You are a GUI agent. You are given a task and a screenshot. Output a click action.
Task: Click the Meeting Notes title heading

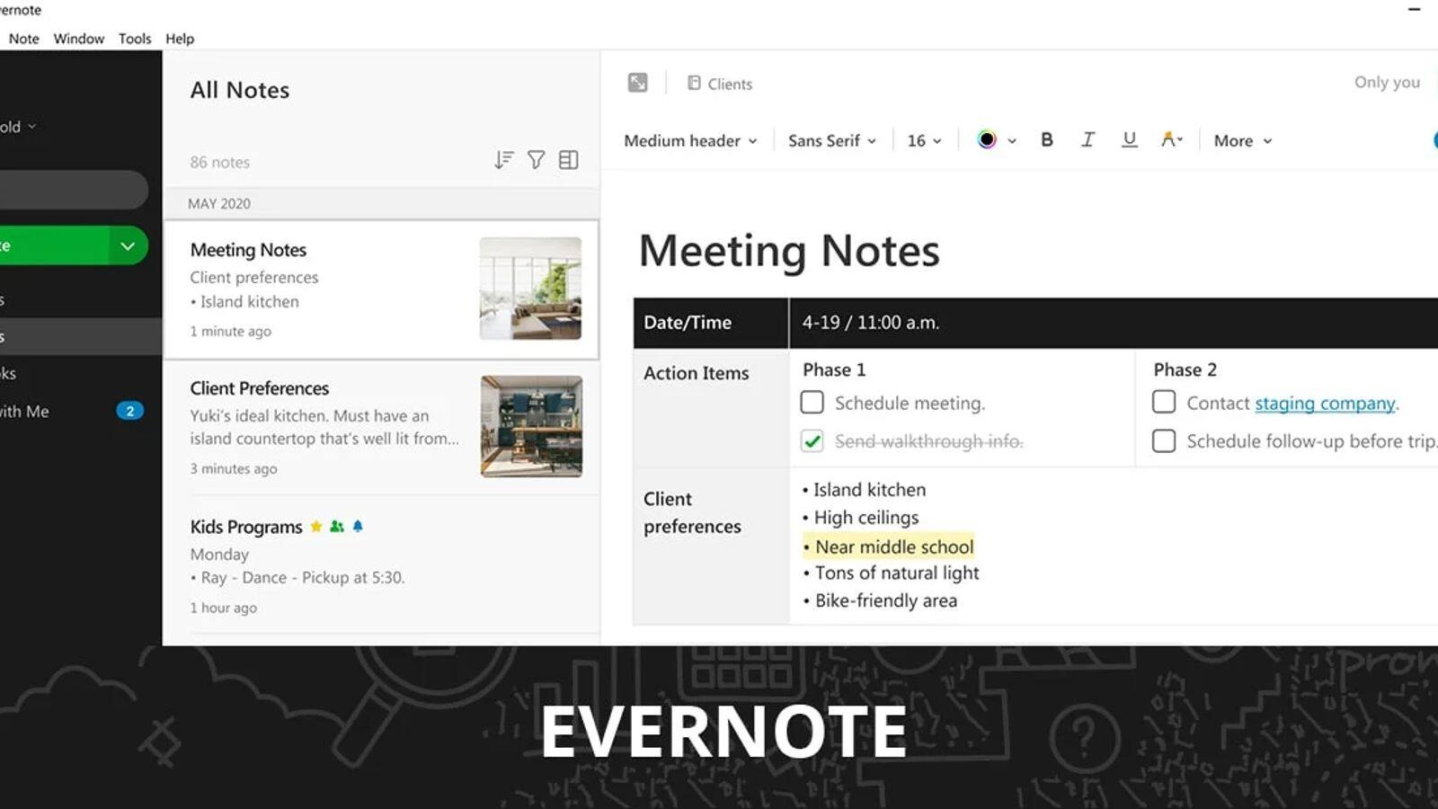tap(789, 250)
